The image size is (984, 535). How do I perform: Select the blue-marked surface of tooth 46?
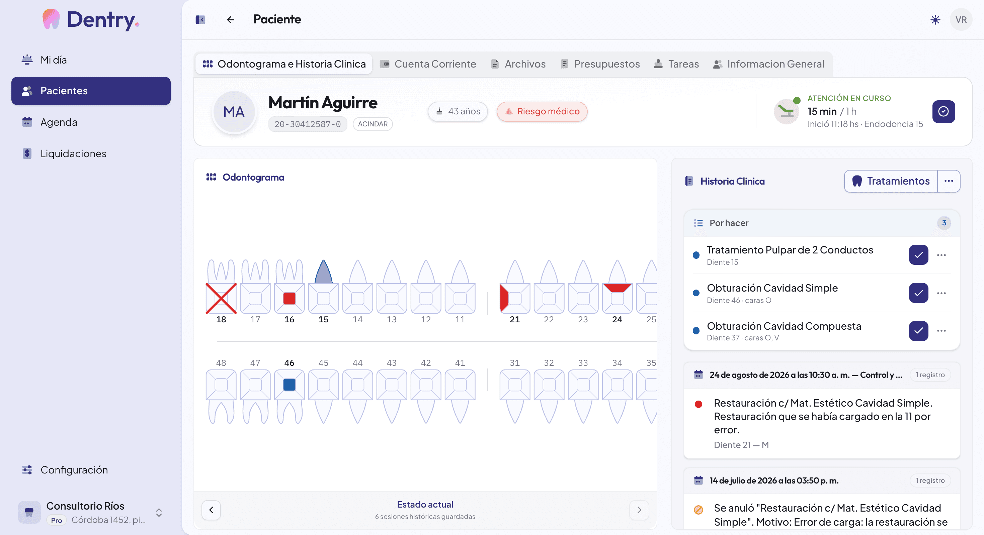point(289,385)
